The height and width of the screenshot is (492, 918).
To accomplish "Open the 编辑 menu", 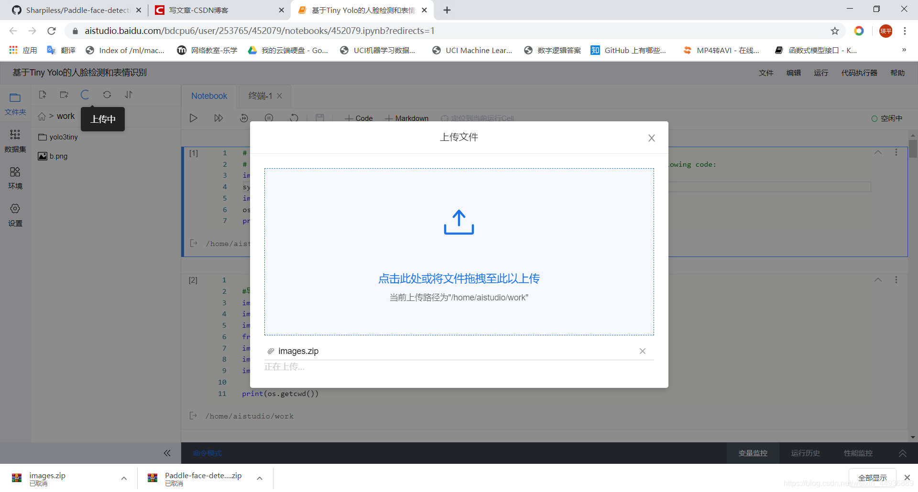I will click(x=794, y=73).
